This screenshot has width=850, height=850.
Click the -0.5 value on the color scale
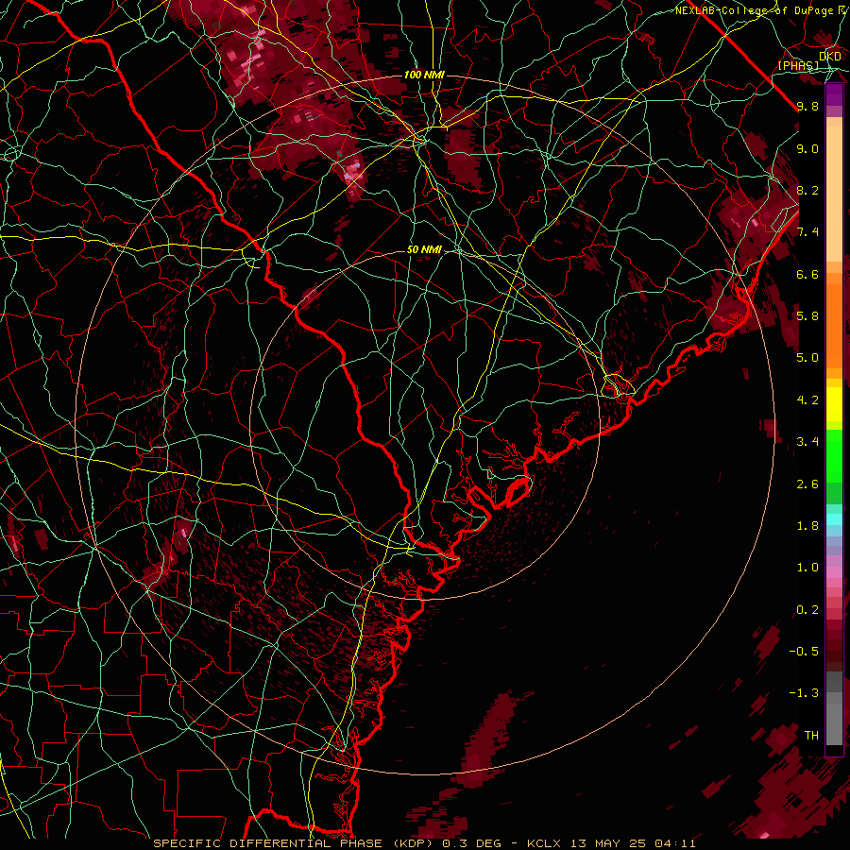[804, 652]
